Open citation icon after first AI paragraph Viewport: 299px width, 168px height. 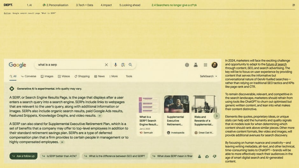[100, 116]
